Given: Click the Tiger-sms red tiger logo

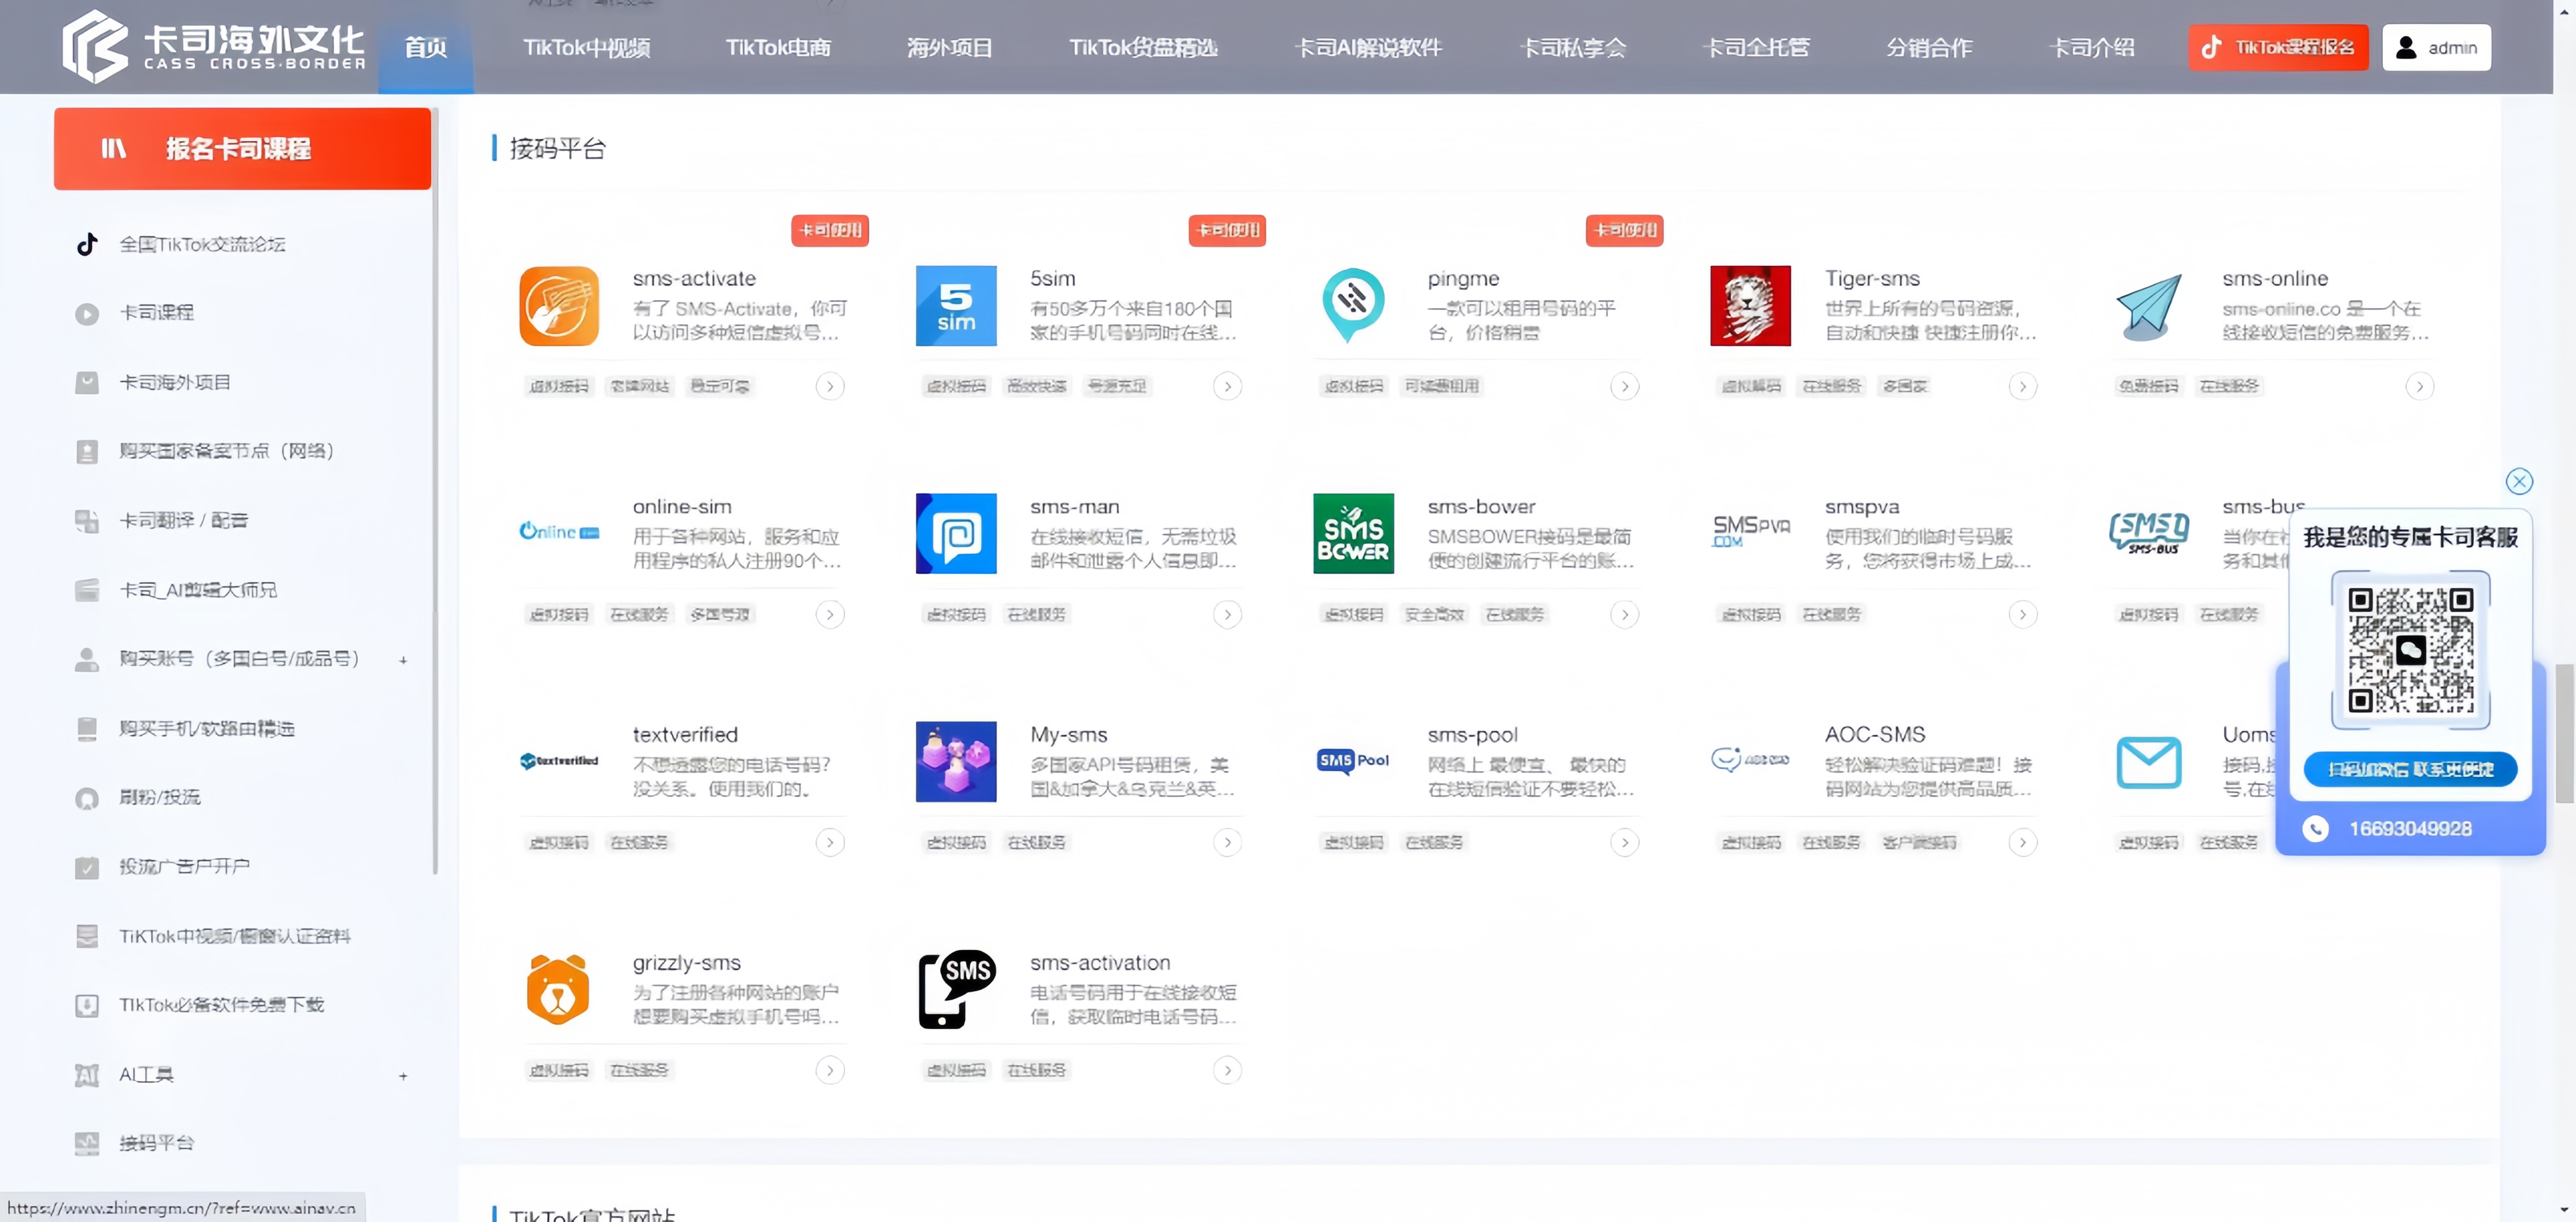Looking at the screenshot, I should [x=1750, y=306].
